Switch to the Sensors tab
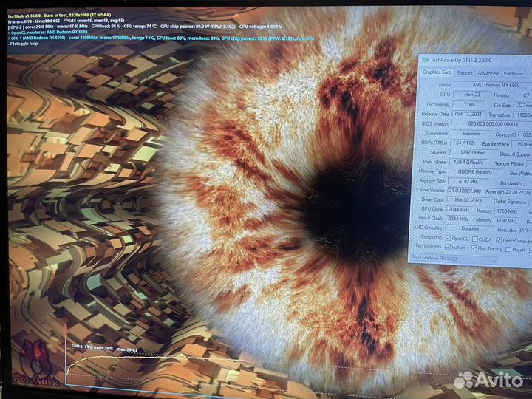 tap(464, 73)
